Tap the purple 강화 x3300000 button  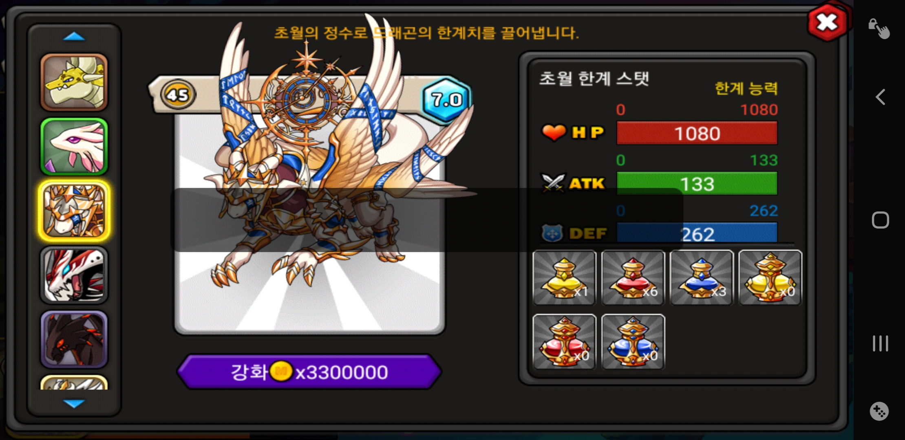(x=309, y=372)
